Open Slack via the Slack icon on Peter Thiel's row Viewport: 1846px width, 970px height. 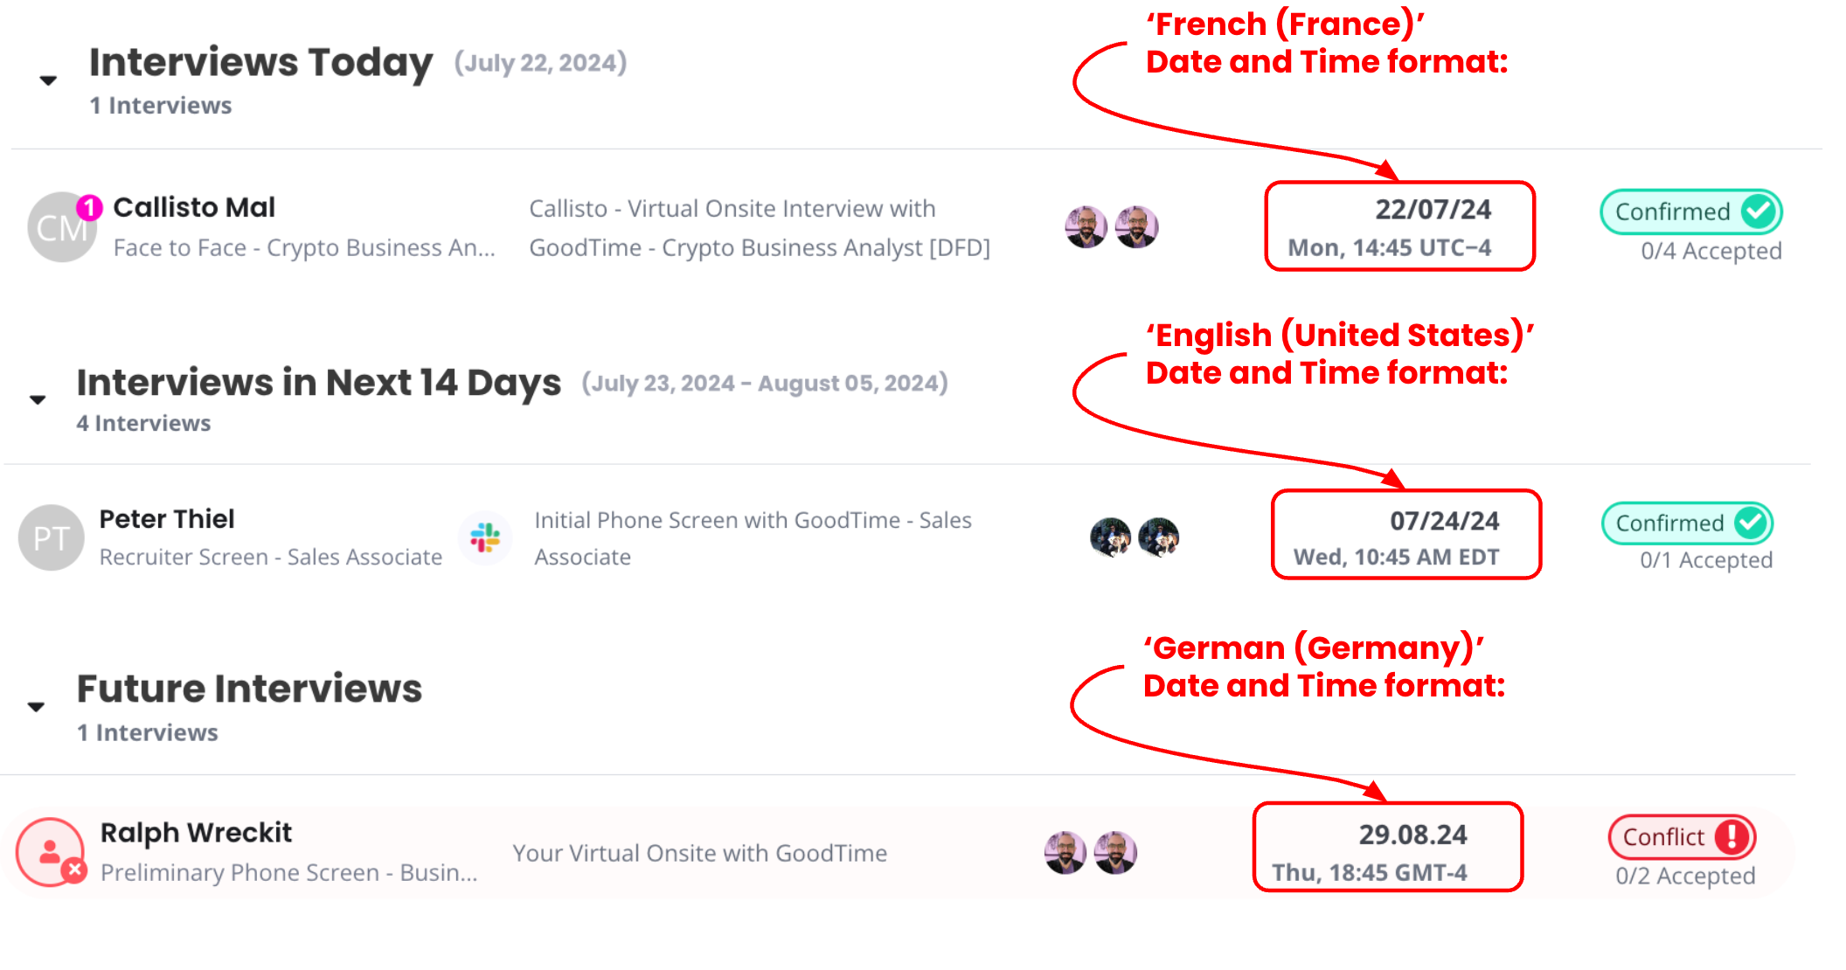pos(487,537)
